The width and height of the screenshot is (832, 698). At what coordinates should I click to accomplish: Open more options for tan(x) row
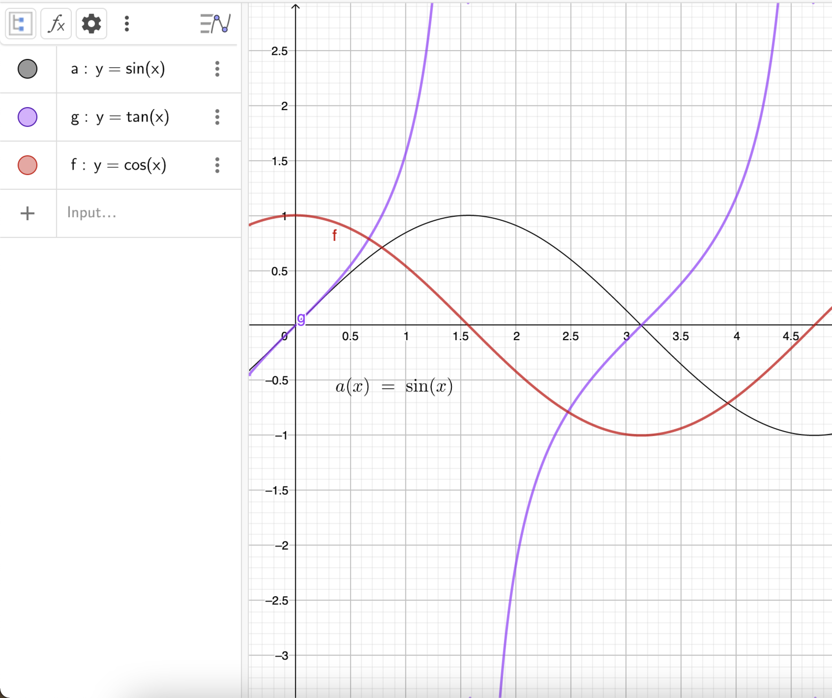click(x=217, y=117)
